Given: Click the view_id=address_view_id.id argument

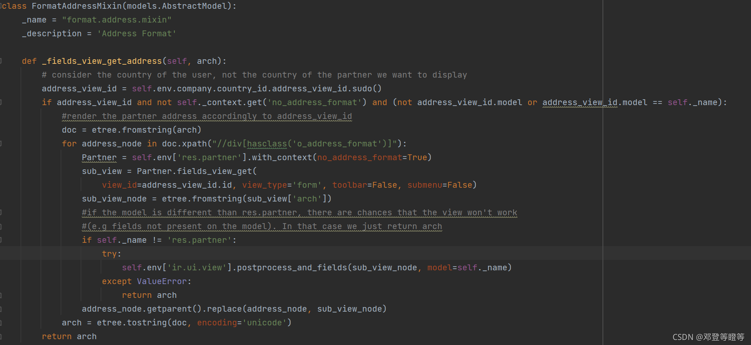Looking at the screenshot, I should 167,185.
